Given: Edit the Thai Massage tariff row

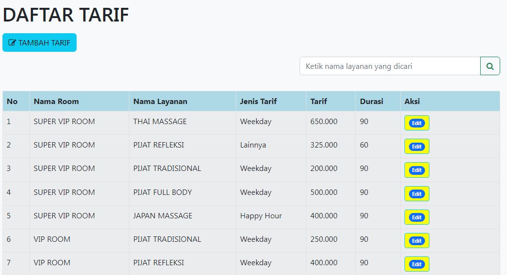Looking at the screenshot, I should coord(416,123).
